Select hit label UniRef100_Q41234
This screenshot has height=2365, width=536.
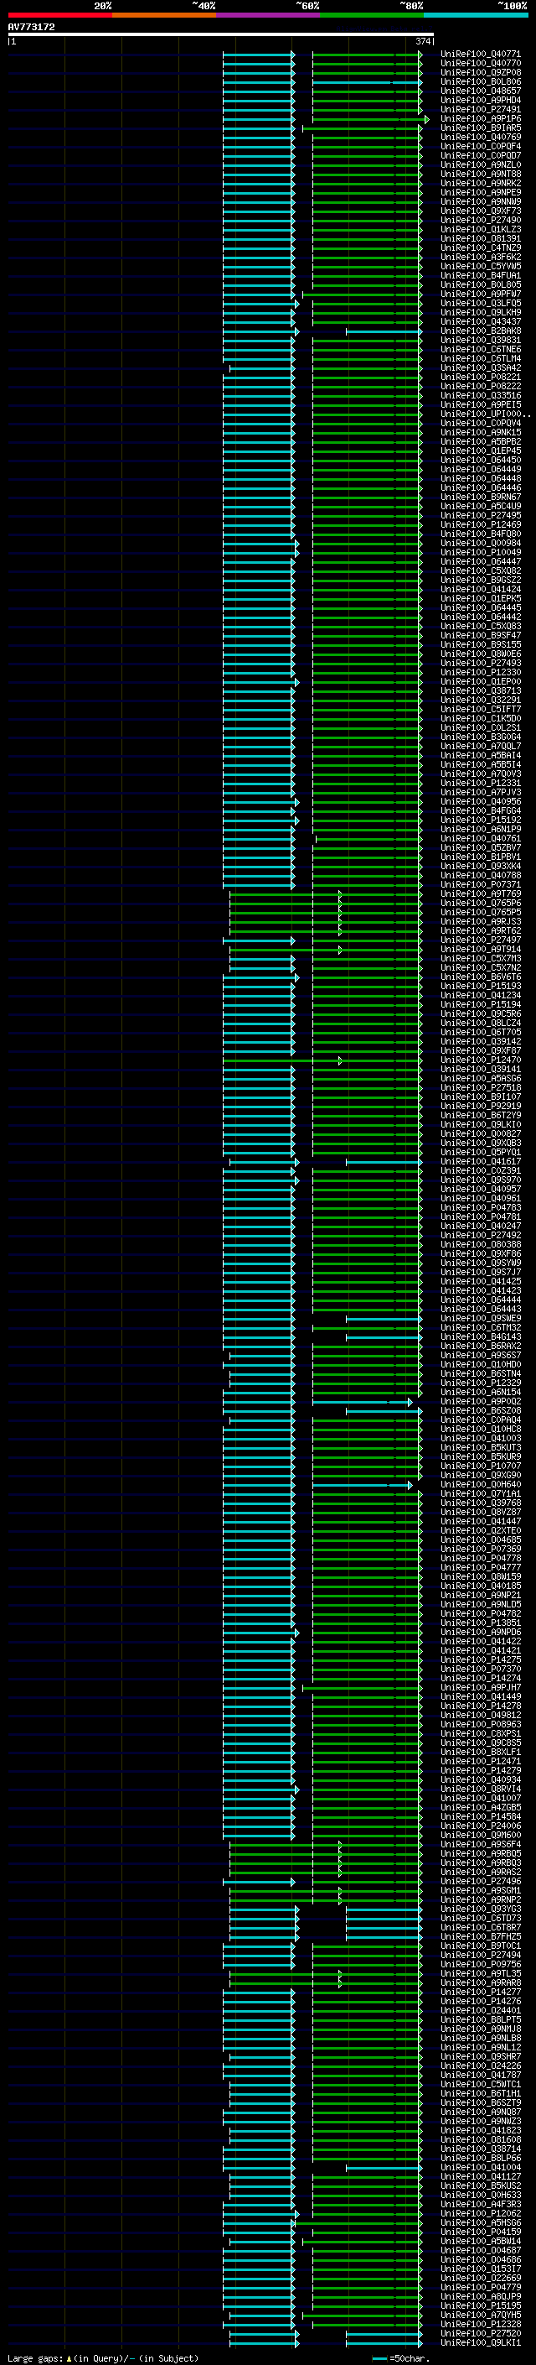pyautogui.click(x=480, y=995)
